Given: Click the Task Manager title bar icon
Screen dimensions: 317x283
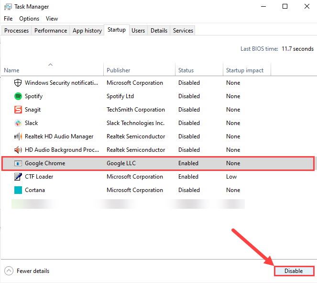Looking at the screenshot, I should [8, 7].
